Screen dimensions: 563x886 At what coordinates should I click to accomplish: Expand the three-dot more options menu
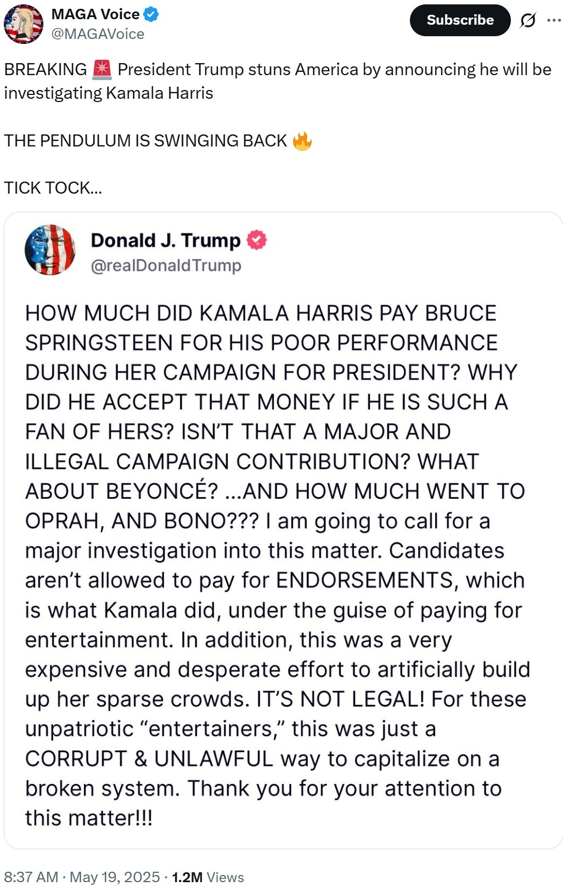(554, 20)
